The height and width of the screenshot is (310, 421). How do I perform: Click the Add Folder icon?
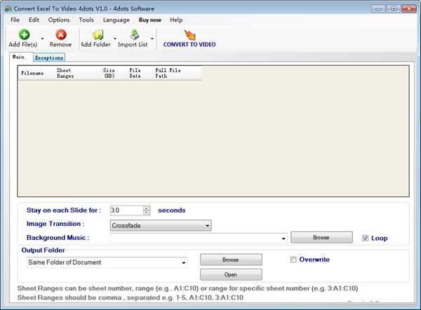[x=98, y=35]
